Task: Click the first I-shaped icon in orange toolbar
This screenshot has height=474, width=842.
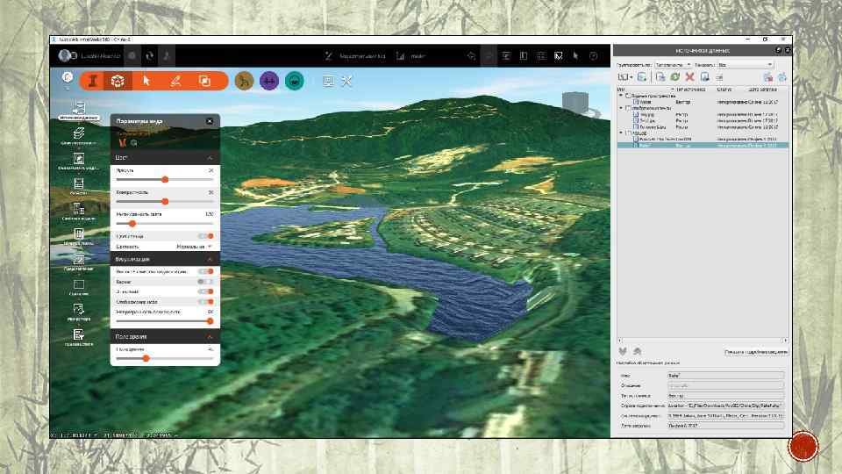Action: pos(93,81)
